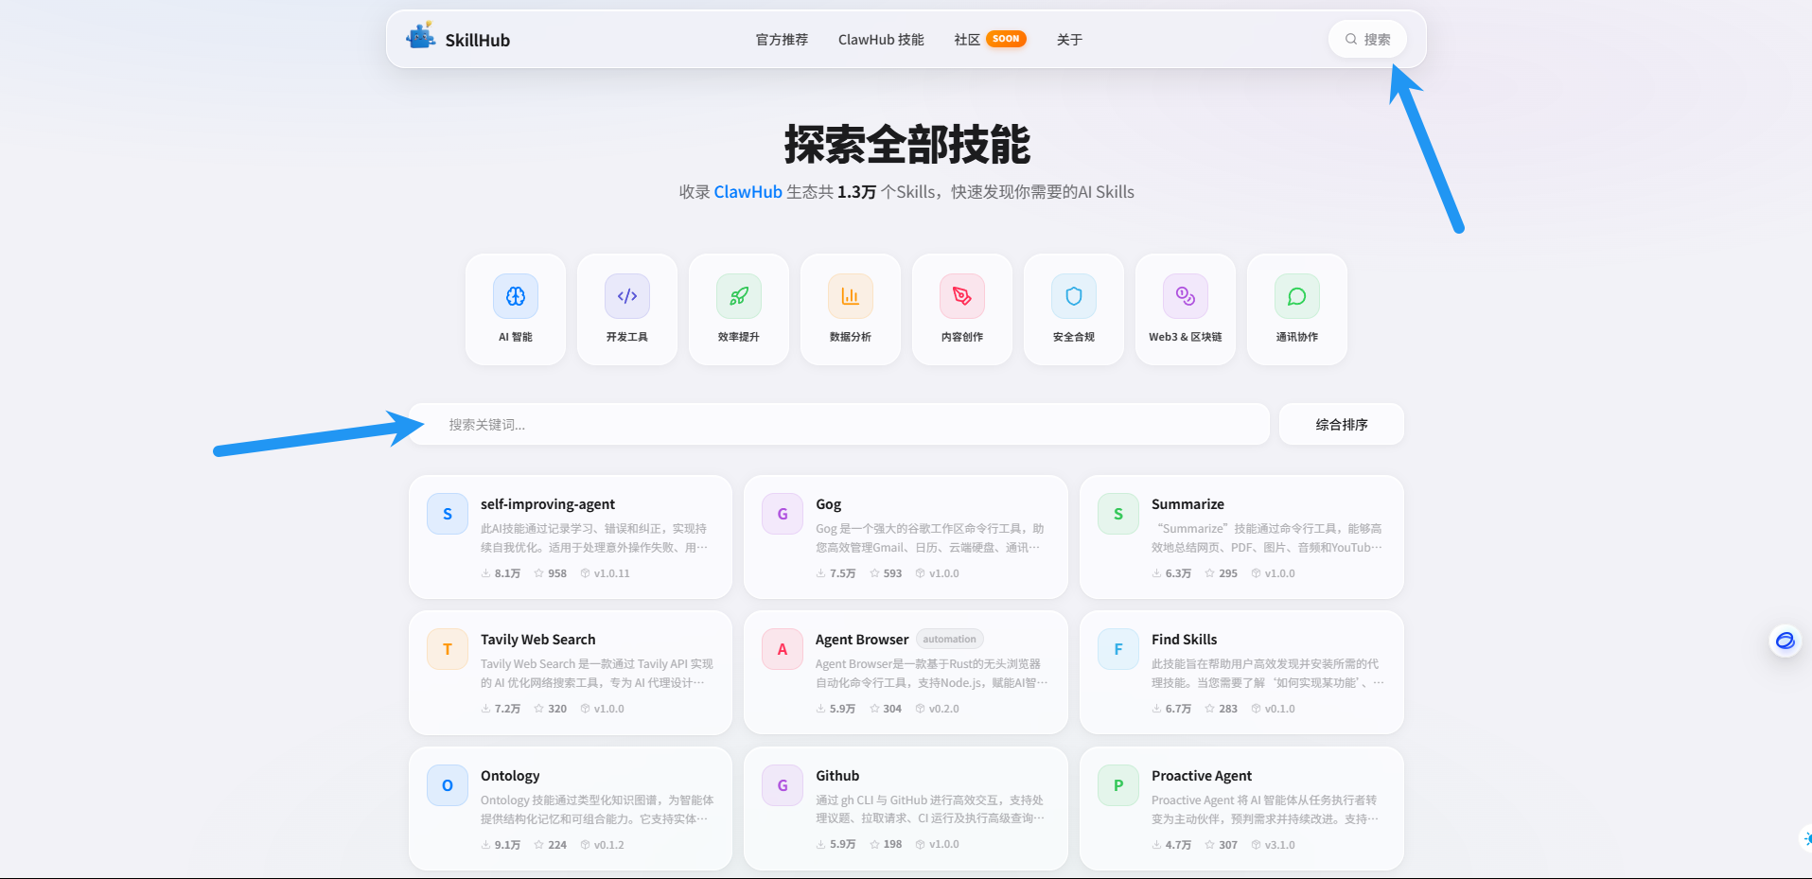Click the 搜索 button in top bar
This screenshot has width=1812, height=879.
point(1367,40)
